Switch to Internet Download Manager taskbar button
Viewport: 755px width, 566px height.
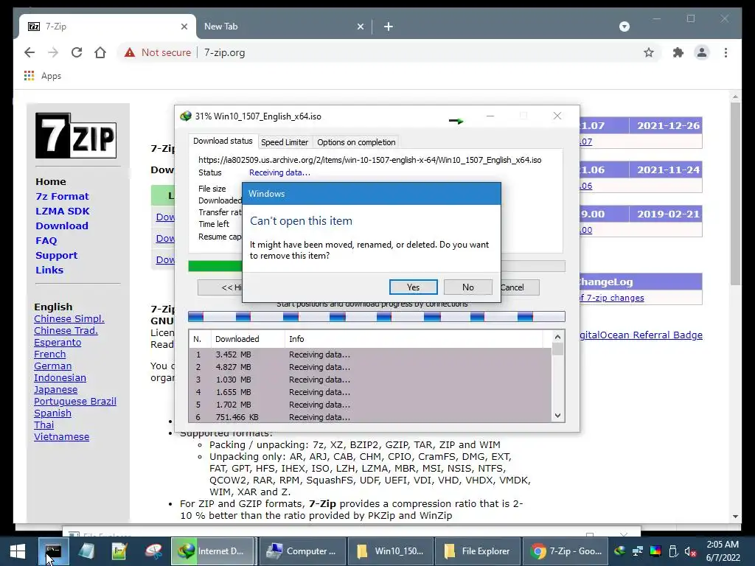[x=212, y=551]
